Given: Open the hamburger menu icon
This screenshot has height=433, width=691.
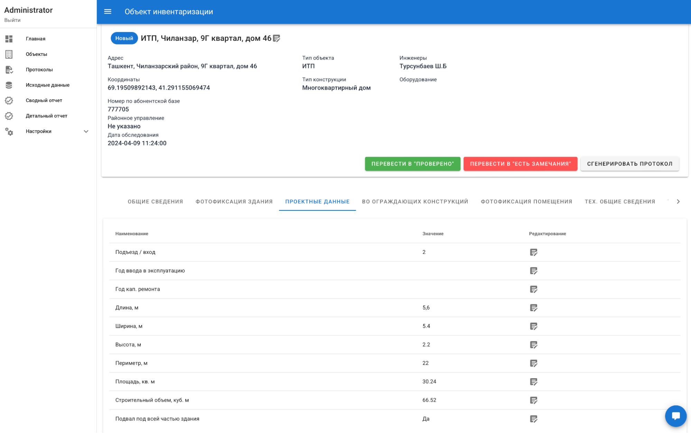Looking at the screenshot, I should pos(108,12).
